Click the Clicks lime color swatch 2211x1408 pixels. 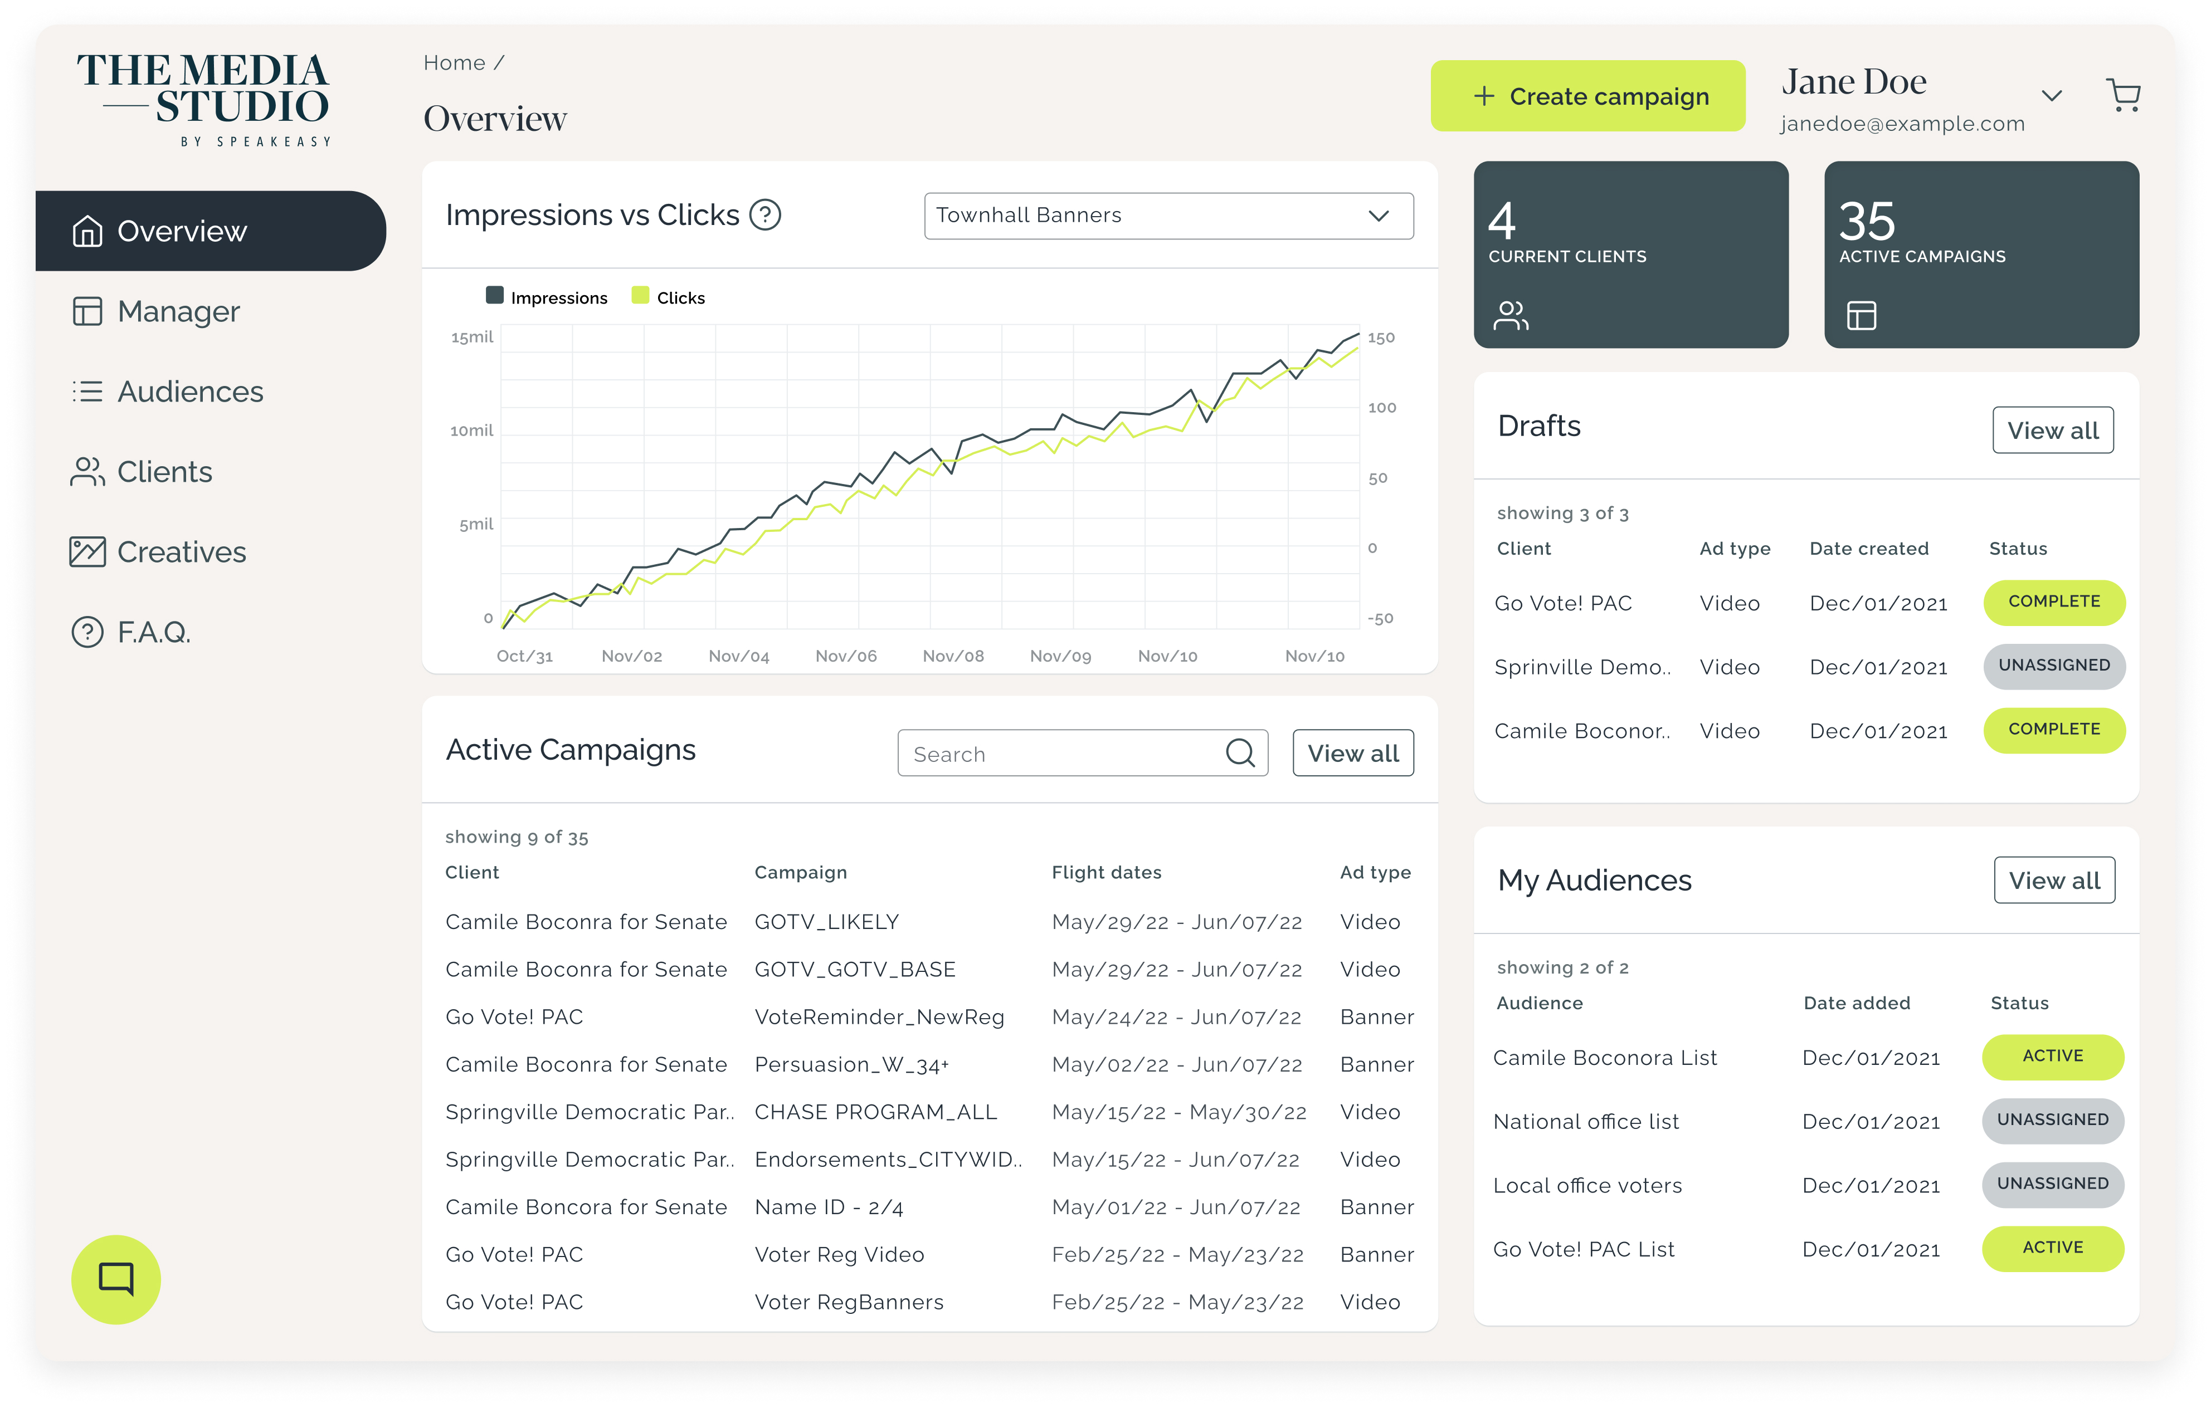click(640, 296)
